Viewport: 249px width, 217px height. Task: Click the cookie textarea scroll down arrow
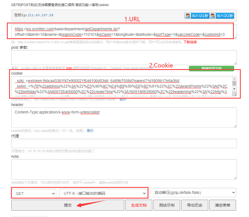234,89
